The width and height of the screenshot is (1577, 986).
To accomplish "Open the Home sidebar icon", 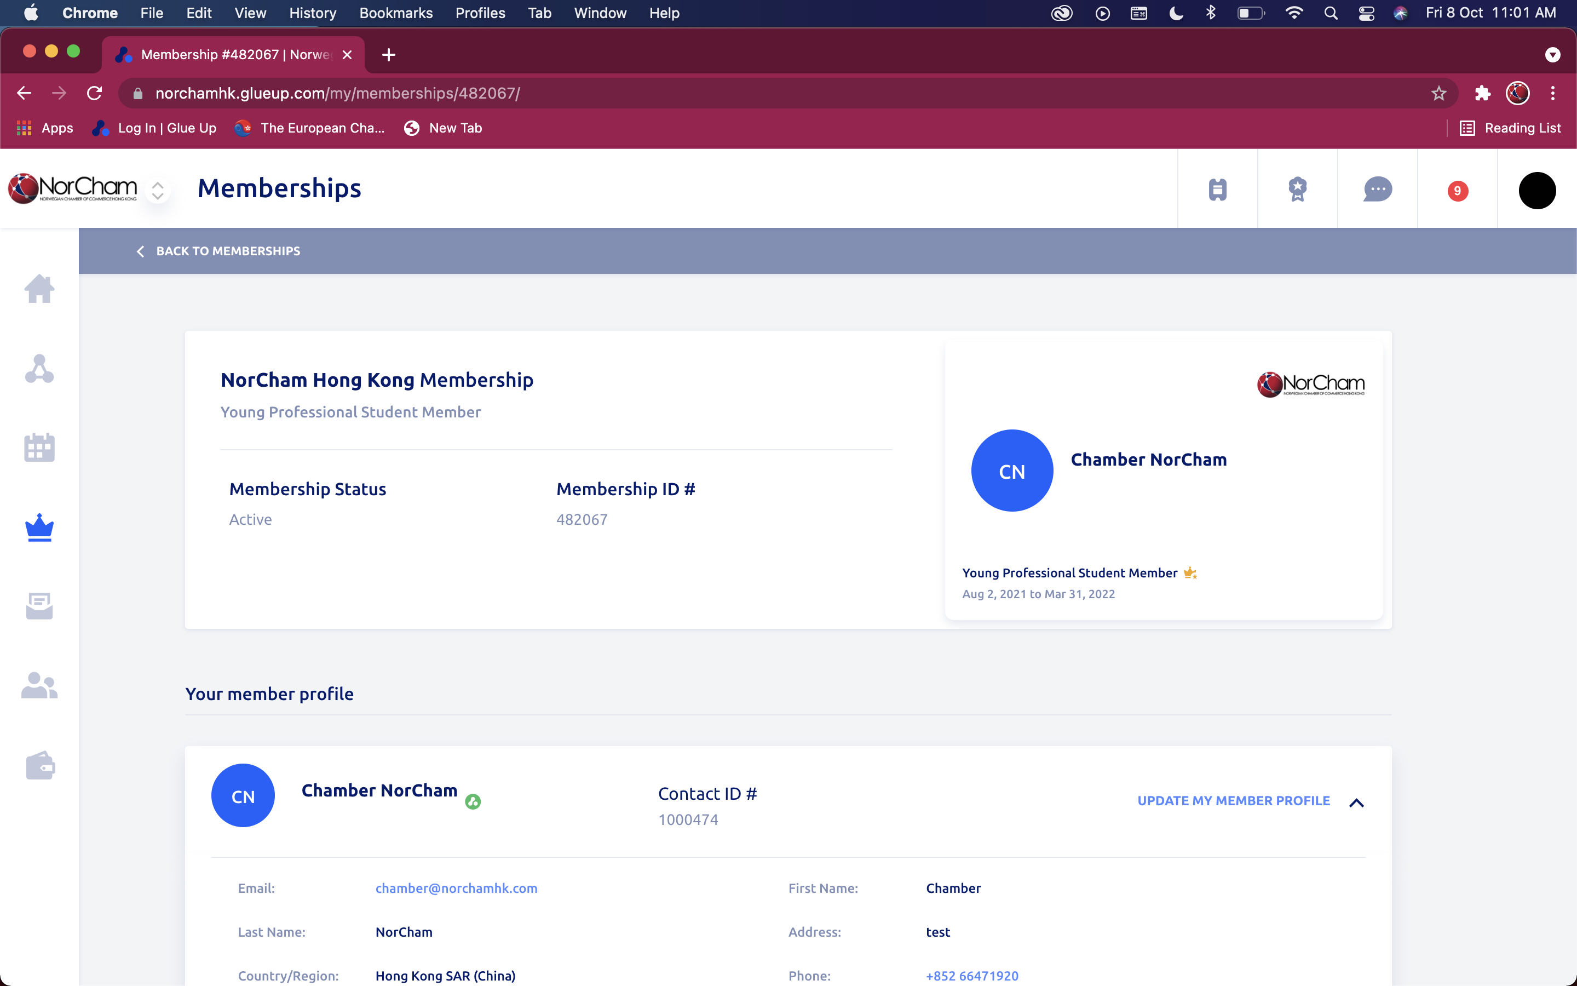I will tap(39, 289).
